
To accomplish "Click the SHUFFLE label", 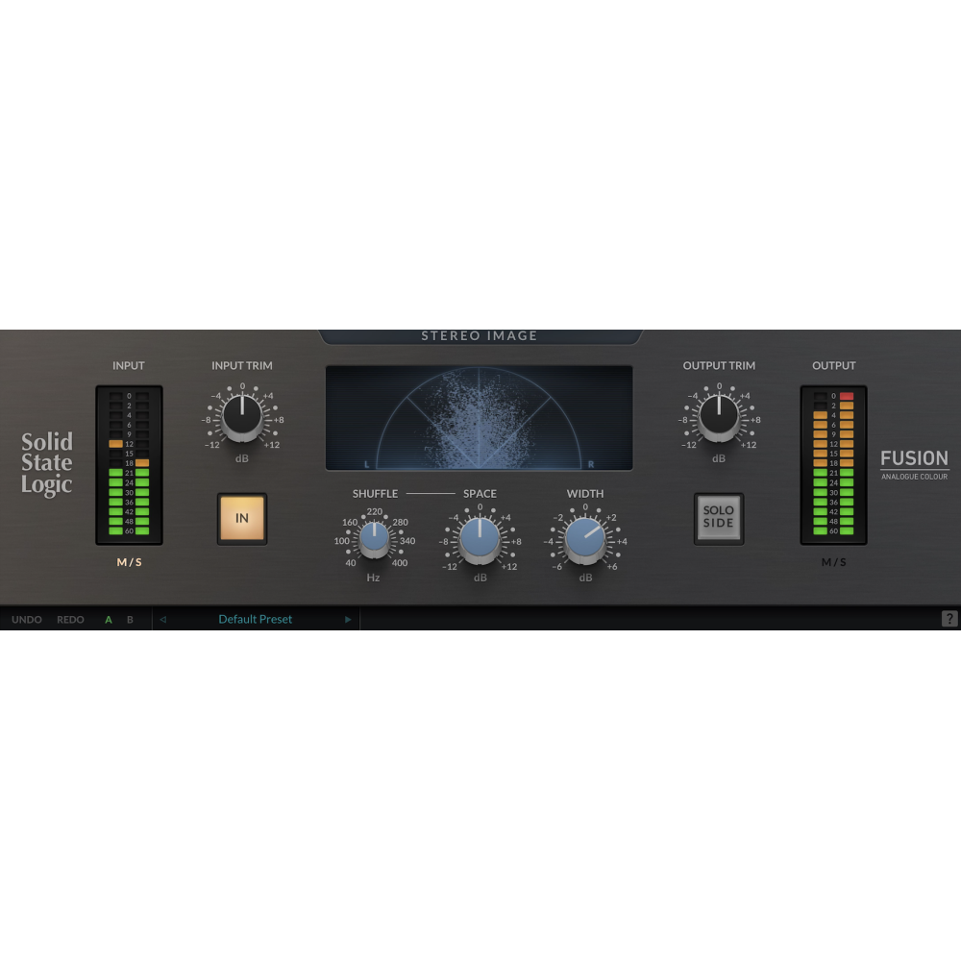I will [x=375, y=494].
